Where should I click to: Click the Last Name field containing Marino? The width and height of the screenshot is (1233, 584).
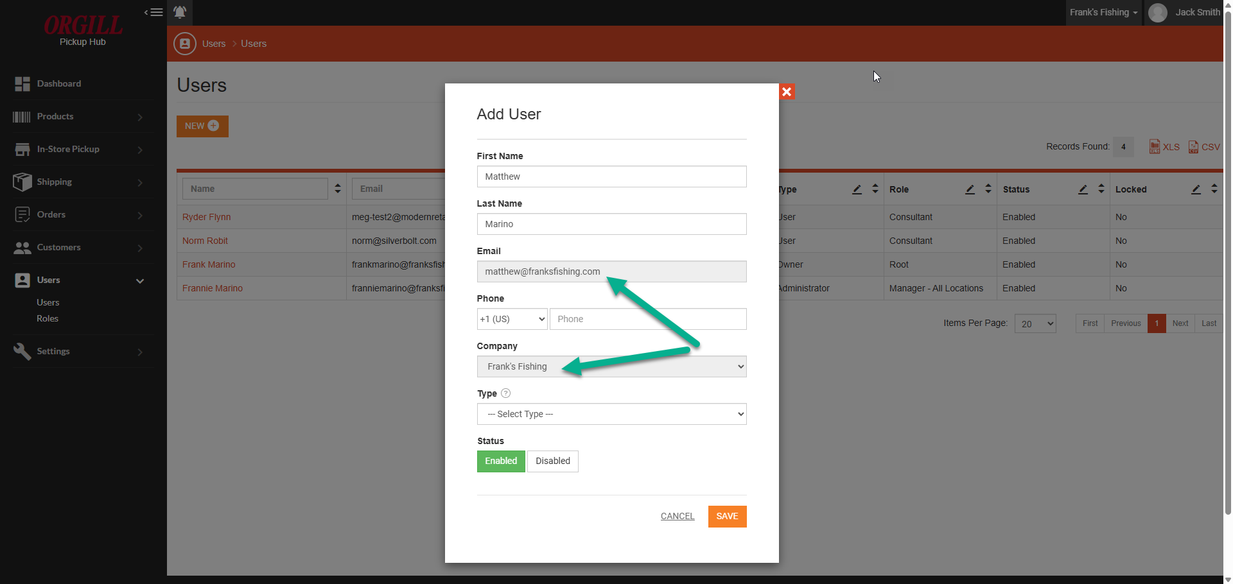612,224
